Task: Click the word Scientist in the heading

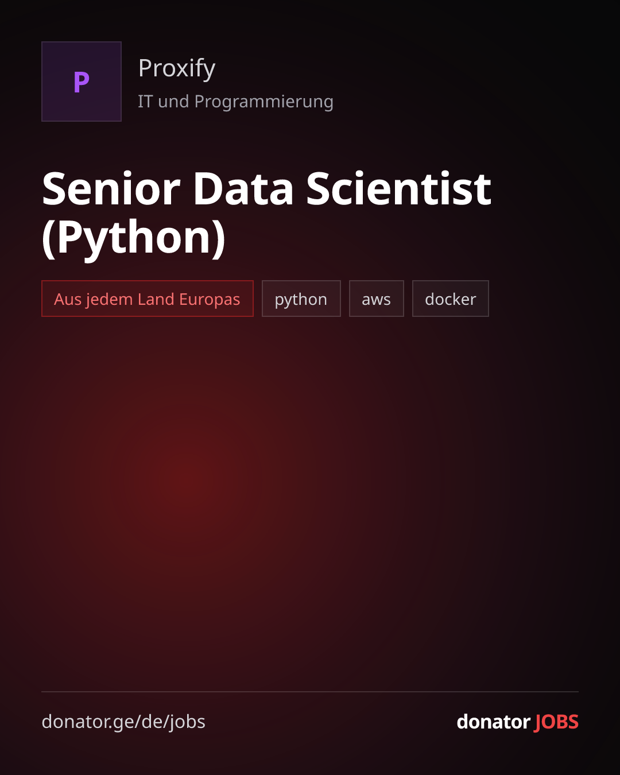Action: 398,188
